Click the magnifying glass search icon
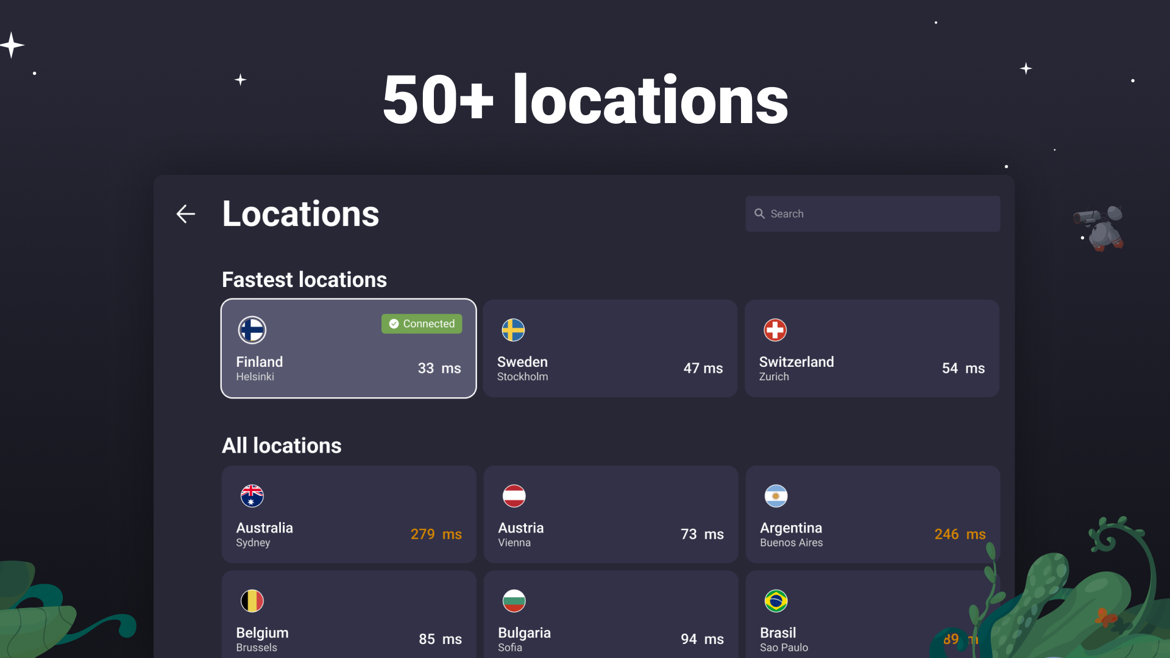 coord(759,213)
